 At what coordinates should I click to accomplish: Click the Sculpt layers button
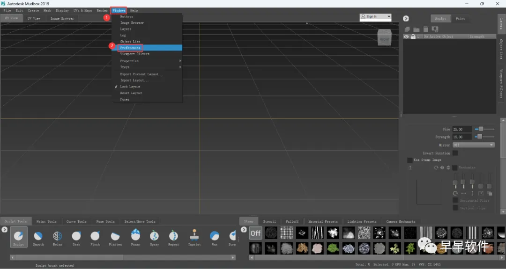tap(440, 19)
